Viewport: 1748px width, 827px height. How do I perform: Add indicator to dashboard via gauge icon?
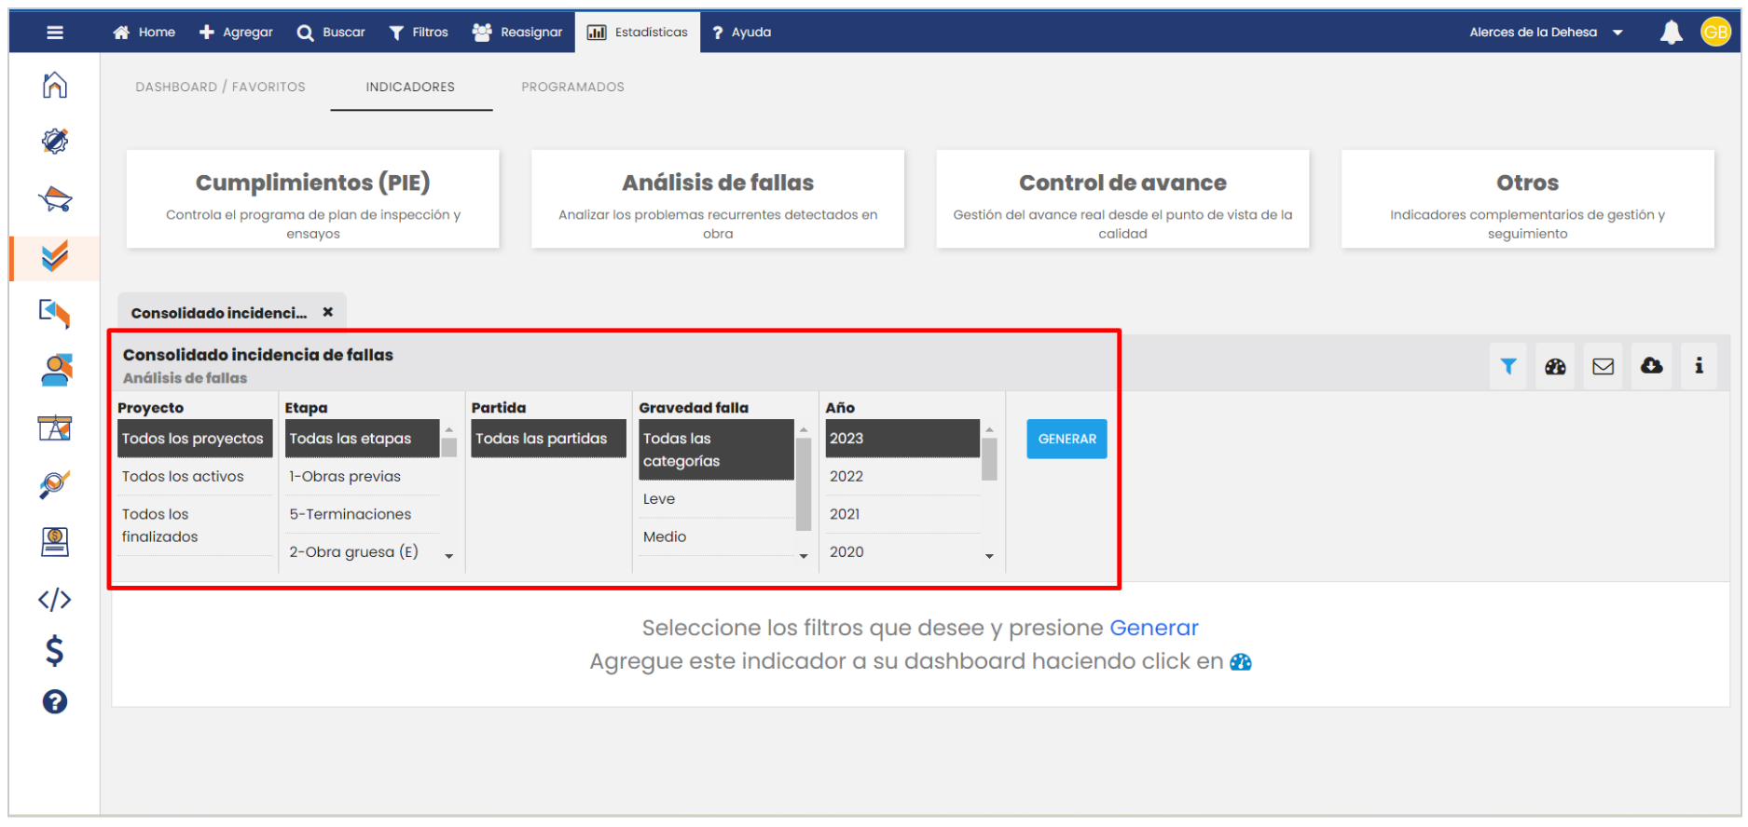(x=1555, y=366)
